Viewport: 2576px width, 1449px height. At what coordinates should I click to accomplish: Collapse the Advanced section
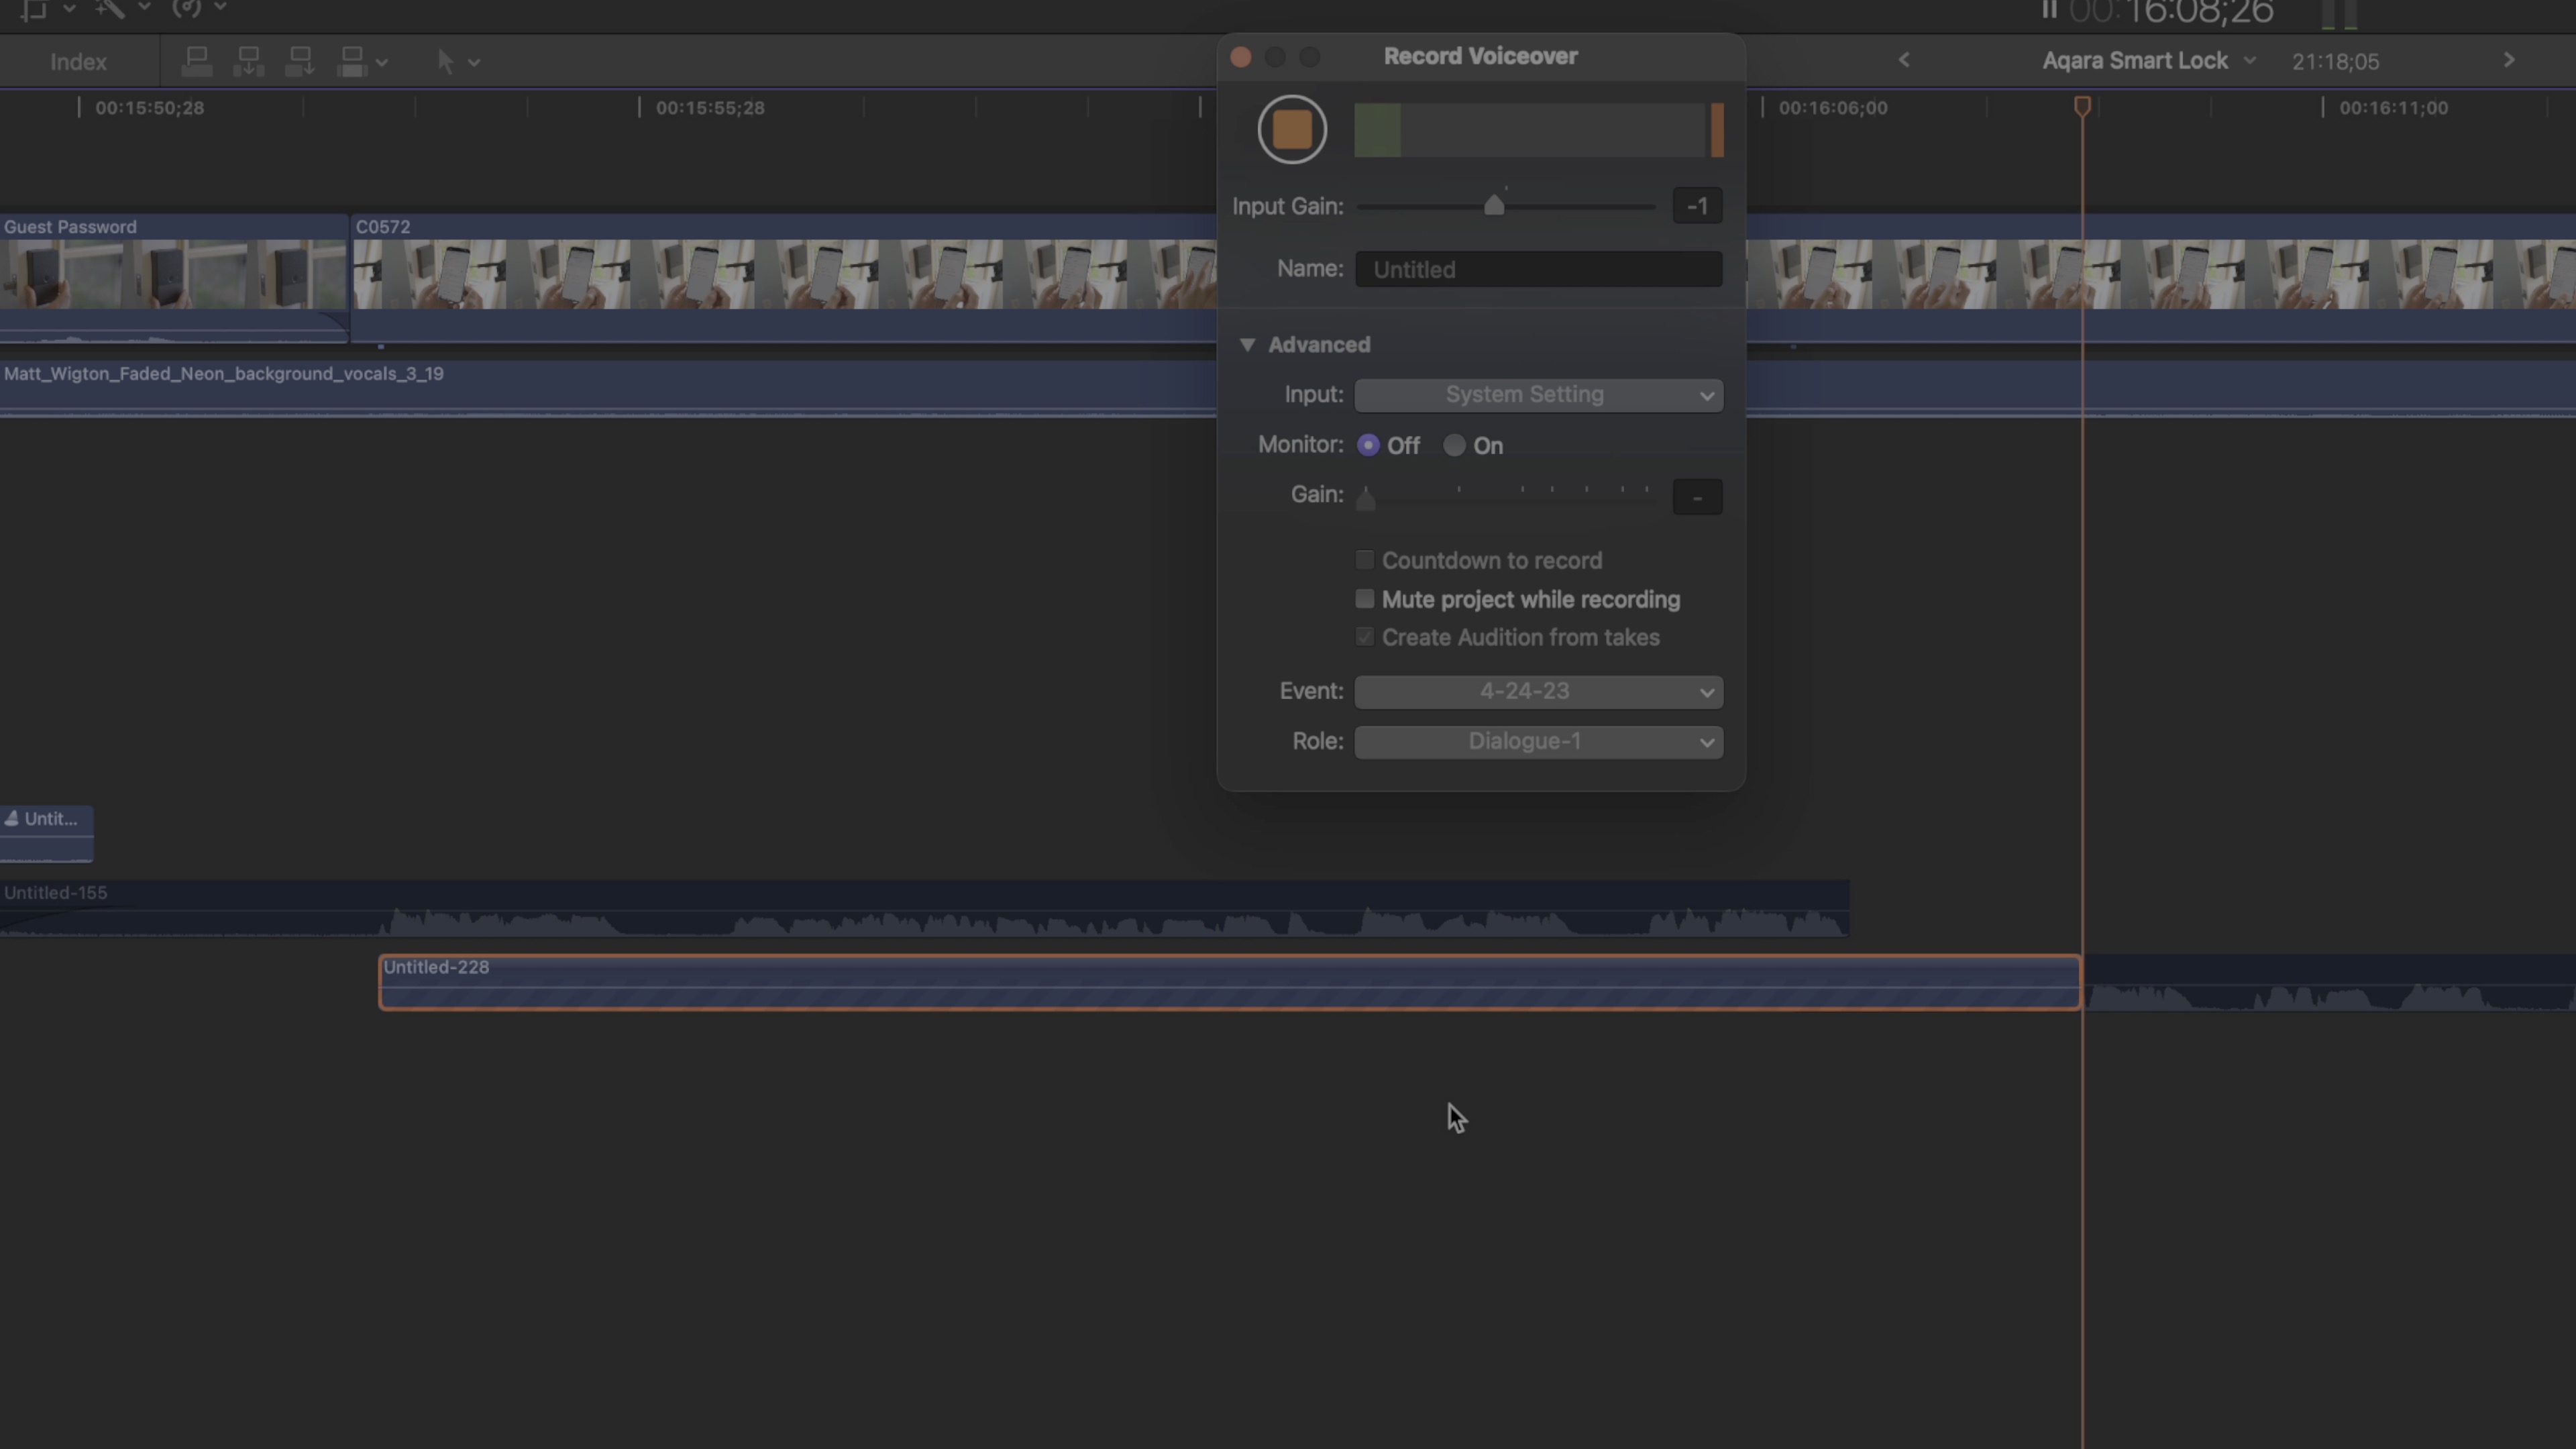(1248, 345)
